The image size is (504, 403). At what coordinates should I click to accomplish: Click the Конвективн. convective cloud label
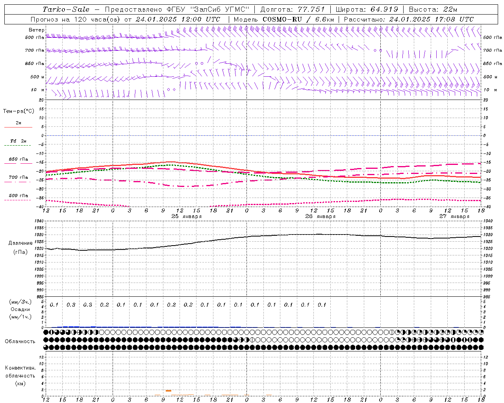[x=20, y=368]
